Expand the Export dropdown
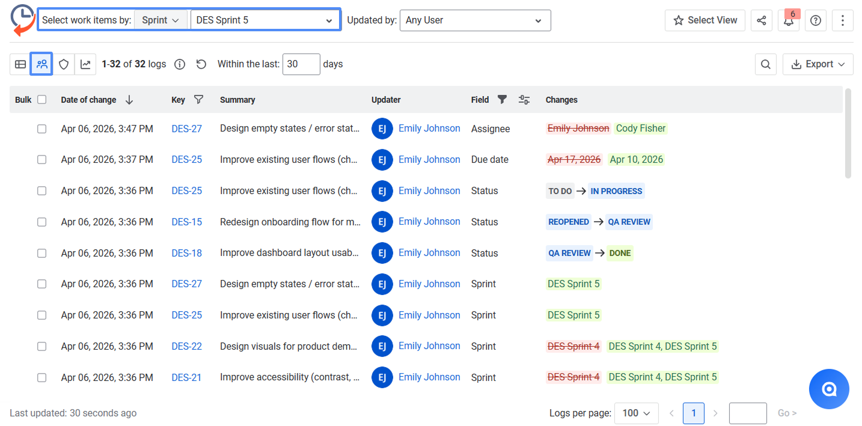The image size is (862, 426). [x=818, y=64]
